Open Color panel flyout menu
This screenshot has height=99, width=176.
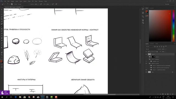(175, 8)
